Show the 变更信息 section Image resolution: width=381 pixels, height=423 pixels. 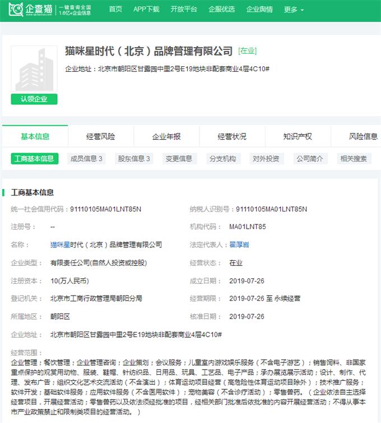(x=179, y=159)
